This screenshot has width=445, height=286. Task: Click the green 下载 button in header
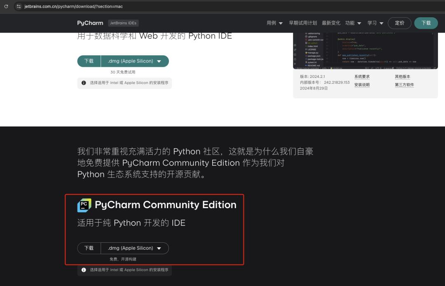[x=426, y=23]
